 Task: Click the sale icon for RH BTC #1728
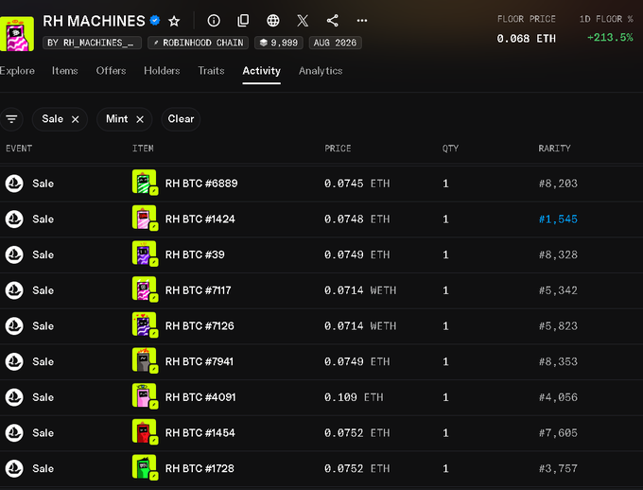[x=14, y=468]
